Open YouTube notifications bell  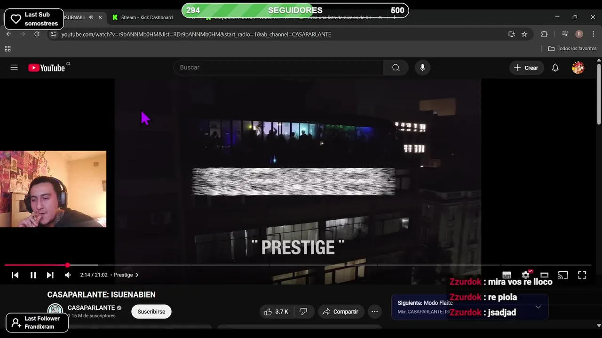coord(555,68)
